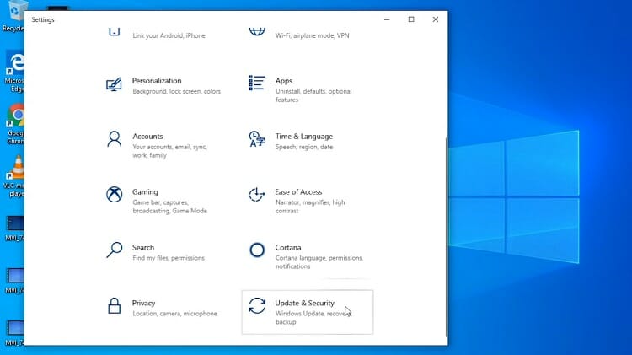Click 'Wi-Fi, airplane mode, VPN' text

click(313, 35)
